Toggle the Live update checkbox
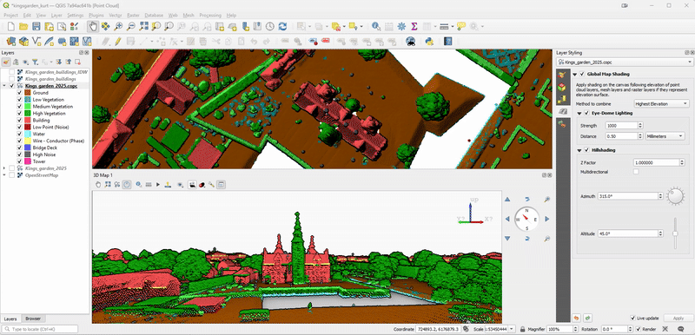 (632, 319)
